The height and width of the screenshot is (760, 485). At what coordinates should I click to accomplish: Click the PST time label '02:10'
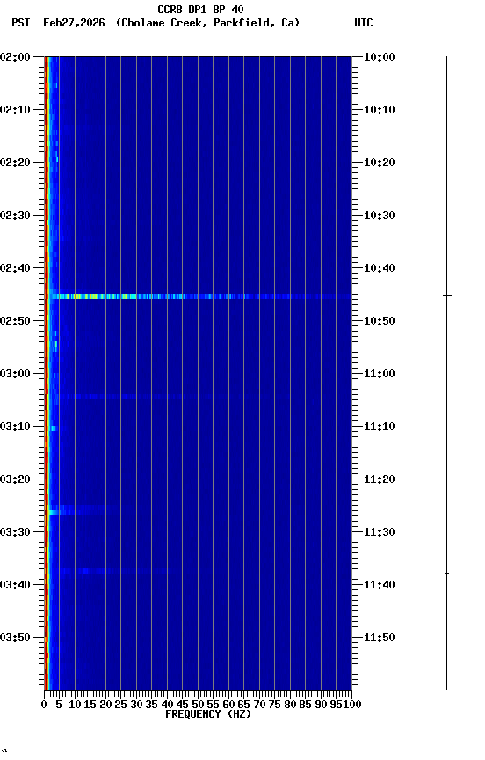click(15, 110)
